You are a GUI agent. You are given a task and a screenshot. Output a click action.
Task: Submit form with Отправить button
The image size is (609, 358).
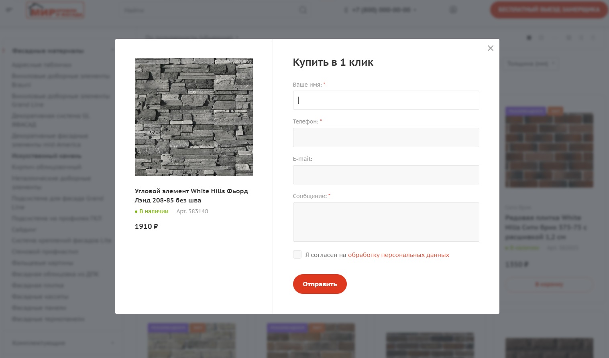tap(320, 284)
